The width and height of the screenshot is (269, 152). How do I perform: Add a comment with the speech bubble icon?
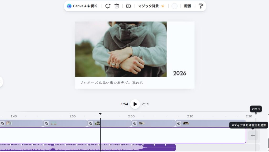tap(108, 6)
